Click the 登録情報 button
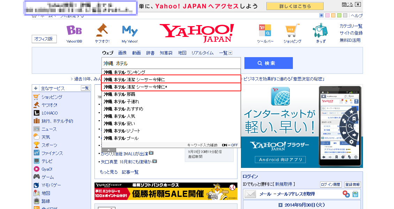This screenshot has width=394, height=209. [x=353, y=184]
